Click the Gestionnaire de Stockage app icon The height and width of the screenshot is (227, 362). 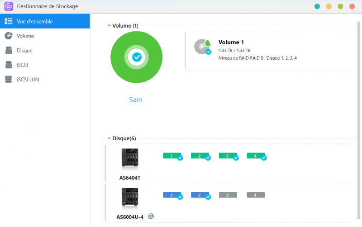point(9,6)
